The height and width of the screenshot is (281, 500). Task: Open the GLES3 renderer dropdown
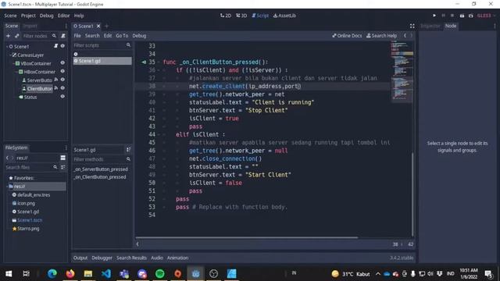click(486, 16)
